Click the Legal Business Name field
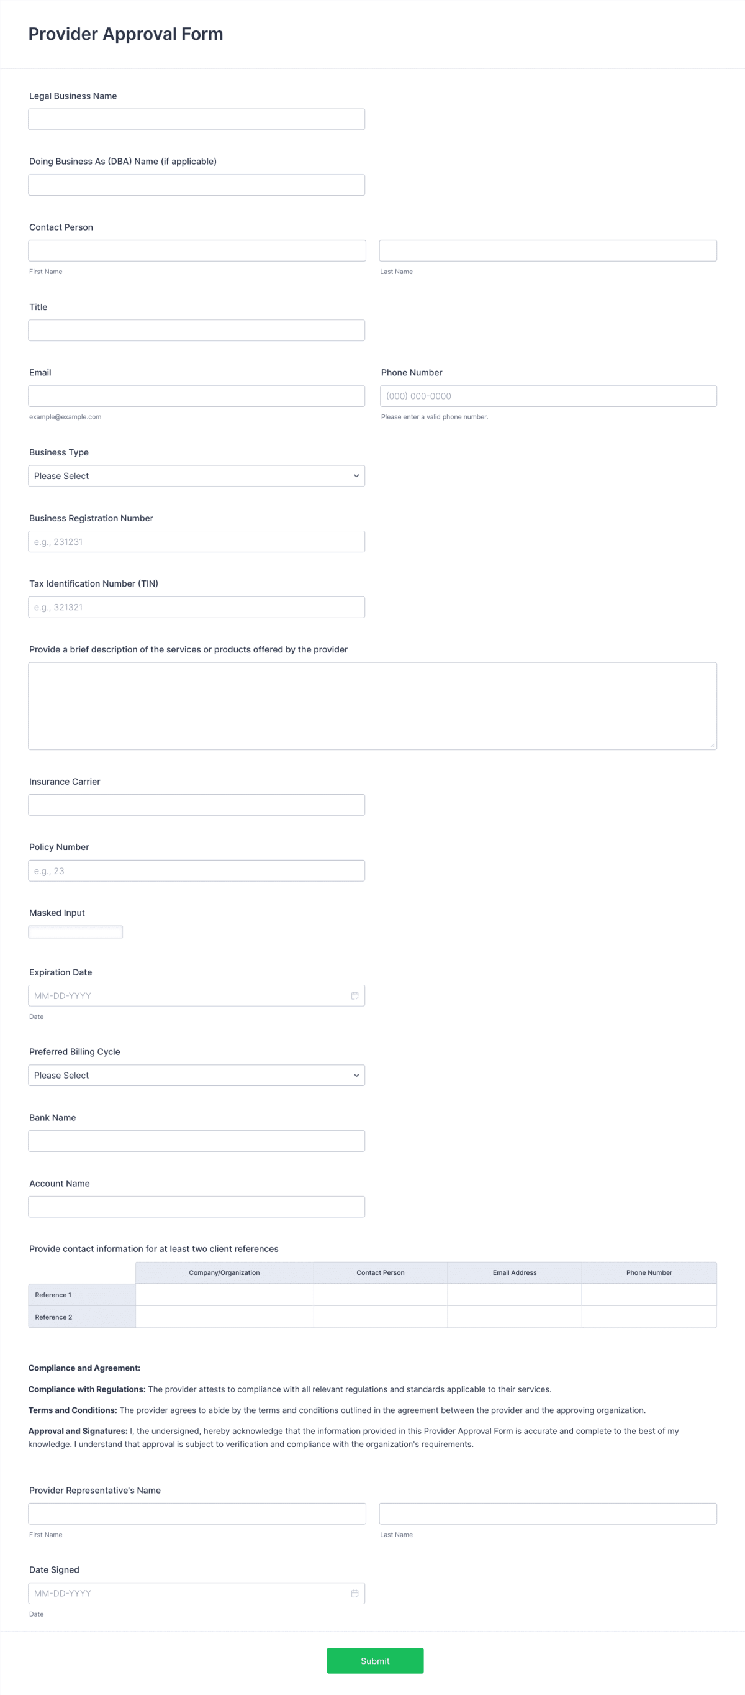 pos(197,119)
